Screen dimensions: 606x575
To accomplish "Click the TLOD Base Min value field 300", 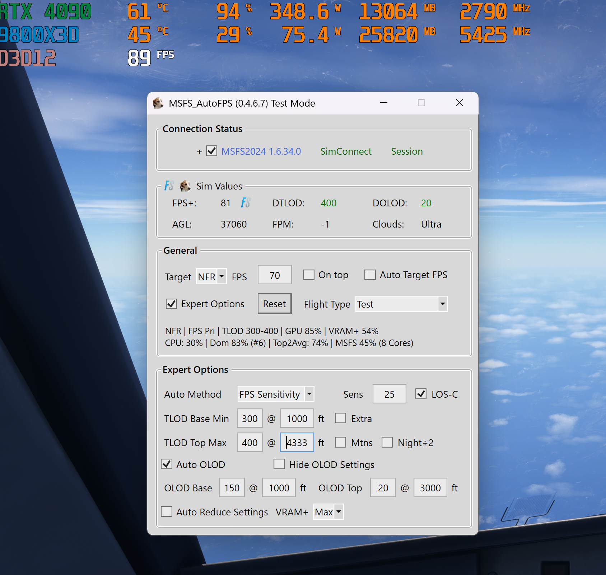I will pyautogui.click(x=250, y=419).
